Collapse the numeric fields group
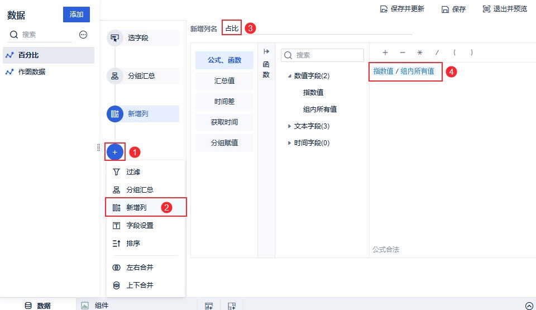 (x=289, y=76)
